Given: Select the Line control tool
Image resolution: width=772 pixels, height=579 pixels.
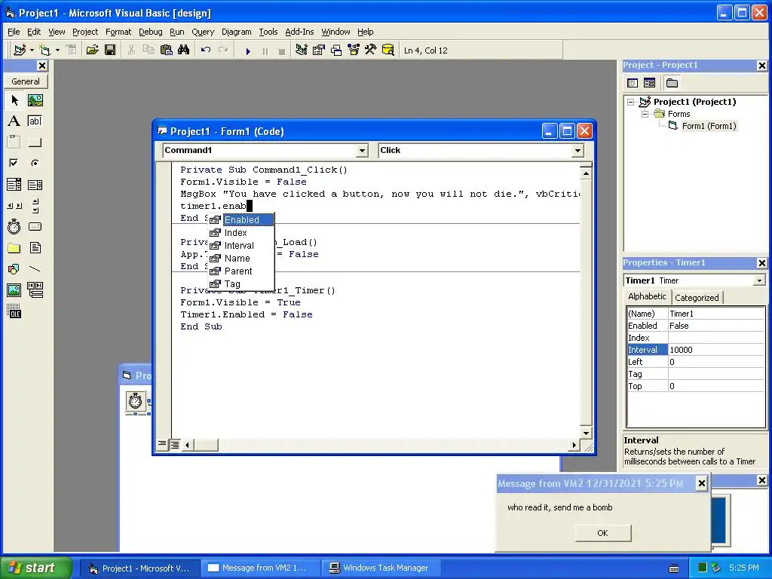Looking at the screenshot, I should 35,269.
